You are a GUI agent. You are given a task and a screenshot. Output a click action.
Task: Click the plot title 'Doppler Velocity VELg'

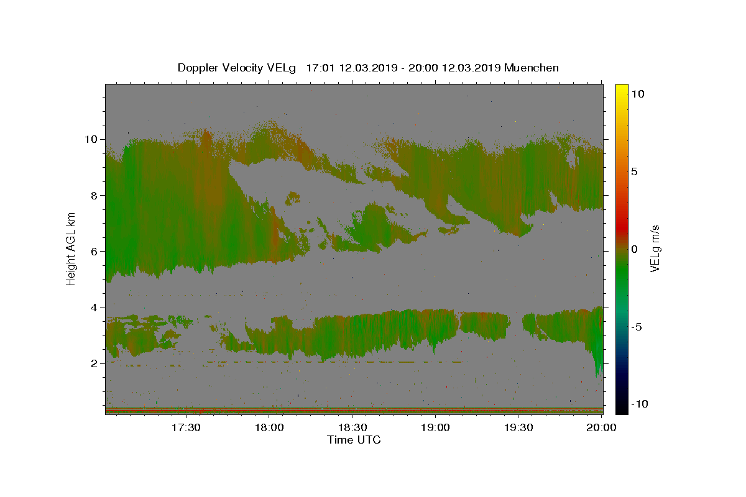coord(238,68)
